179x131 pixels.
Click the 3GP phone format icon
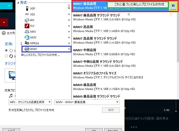coord(27,9)
